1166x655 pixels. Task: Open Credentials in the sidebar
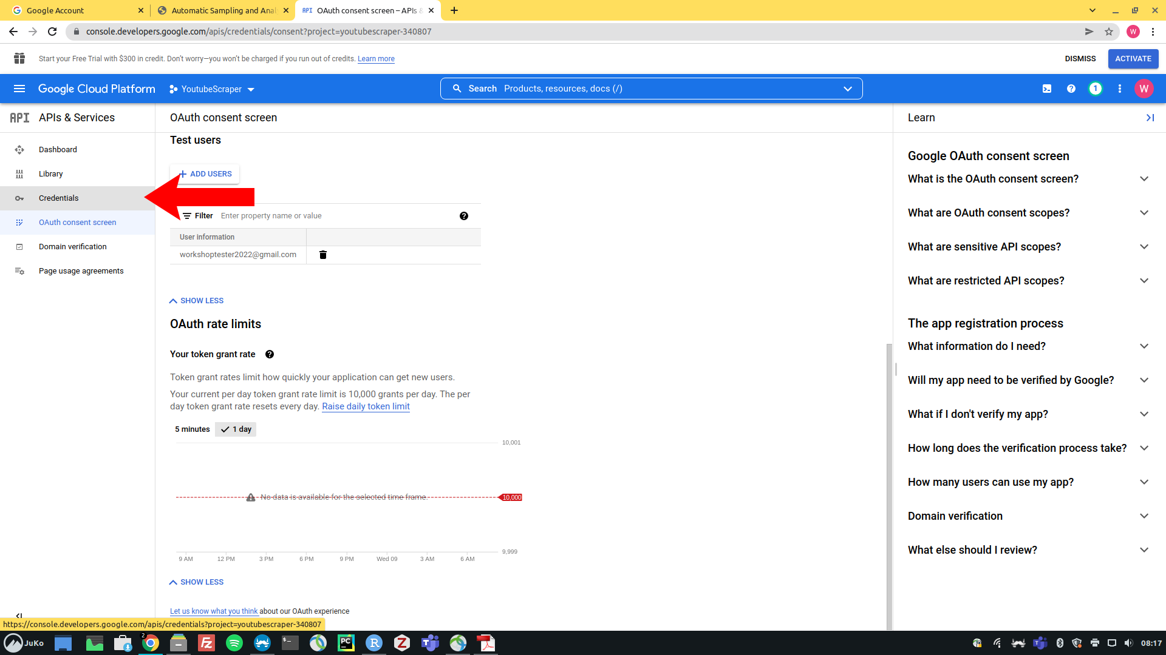coord(59,198)
